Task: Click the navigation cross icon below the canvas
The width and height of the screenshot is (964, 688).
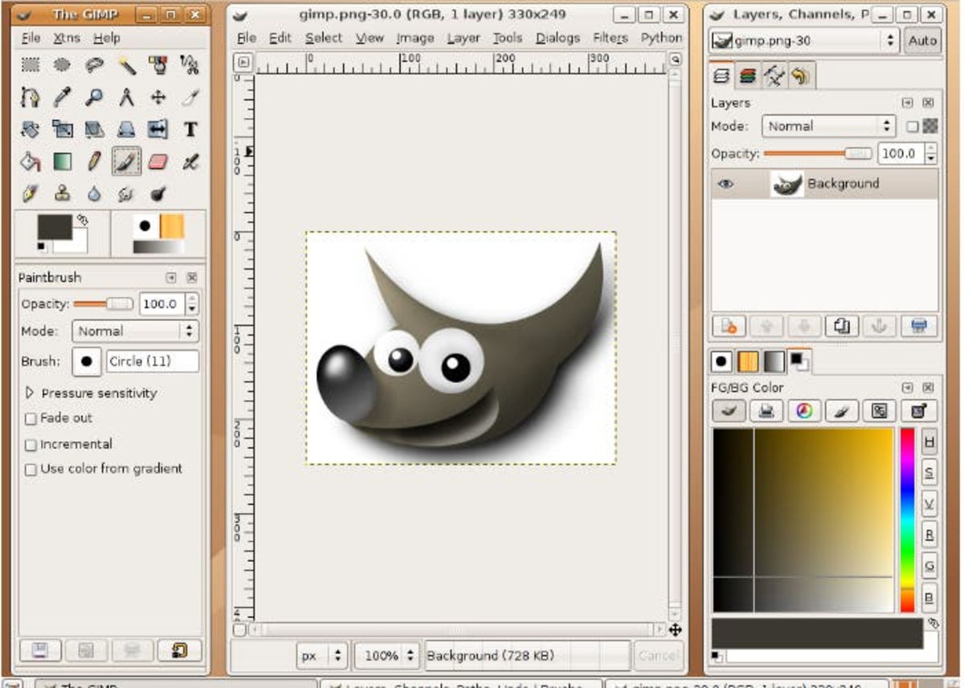Action: tap(675, 630)
